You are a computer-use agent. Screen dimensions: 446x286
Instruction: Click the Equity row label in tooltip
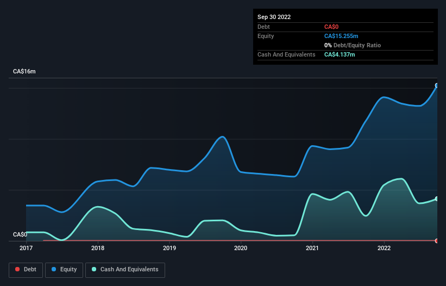tap(266, 36)
